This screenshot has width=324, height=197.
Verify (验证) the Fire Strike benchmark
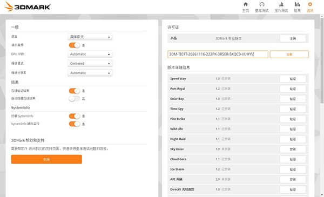pyautogui.click(x=293, y=119)
